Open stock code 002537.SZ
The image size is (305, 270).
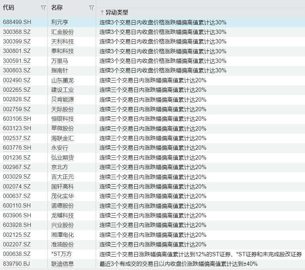tap(17, 138)
